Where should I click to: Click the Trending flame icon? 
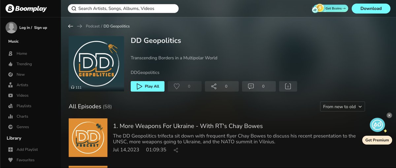[10, 64]
